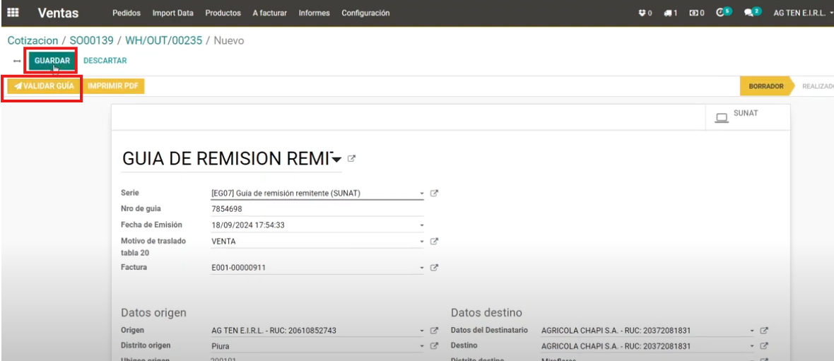Expand the Serie dropdown arrow
The image size is (834, 361).
click(422, 193)
